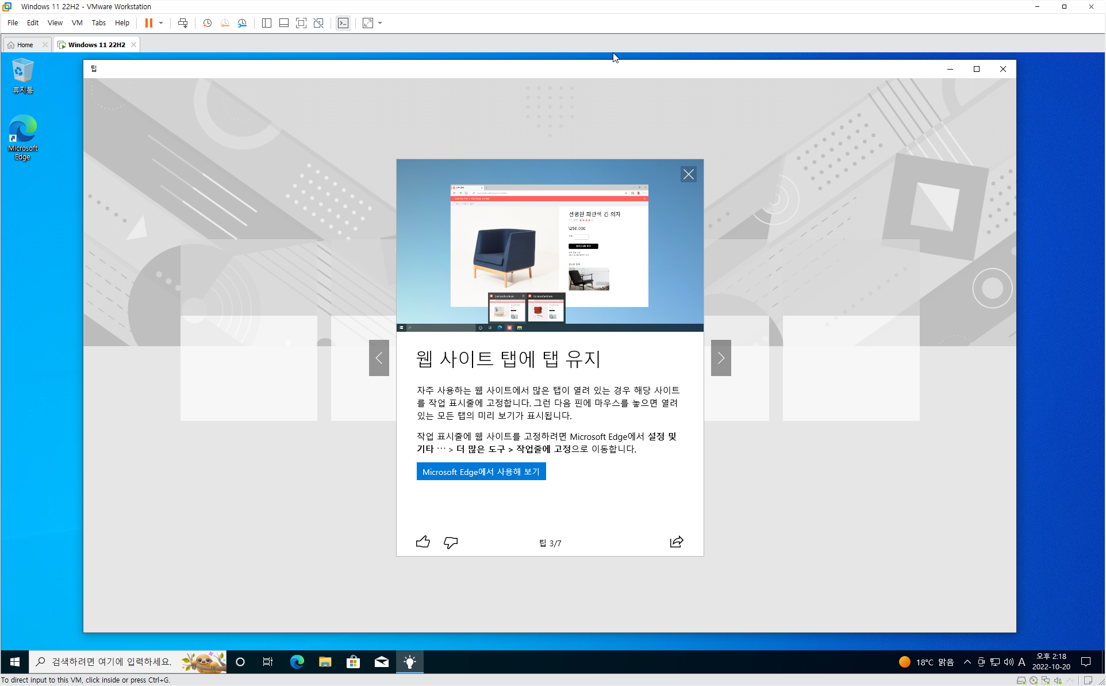This screenshot has height=686, width=1106.
Task: Open the VMware Help menu
Action: pyautogui.click(x=122, y=23)
